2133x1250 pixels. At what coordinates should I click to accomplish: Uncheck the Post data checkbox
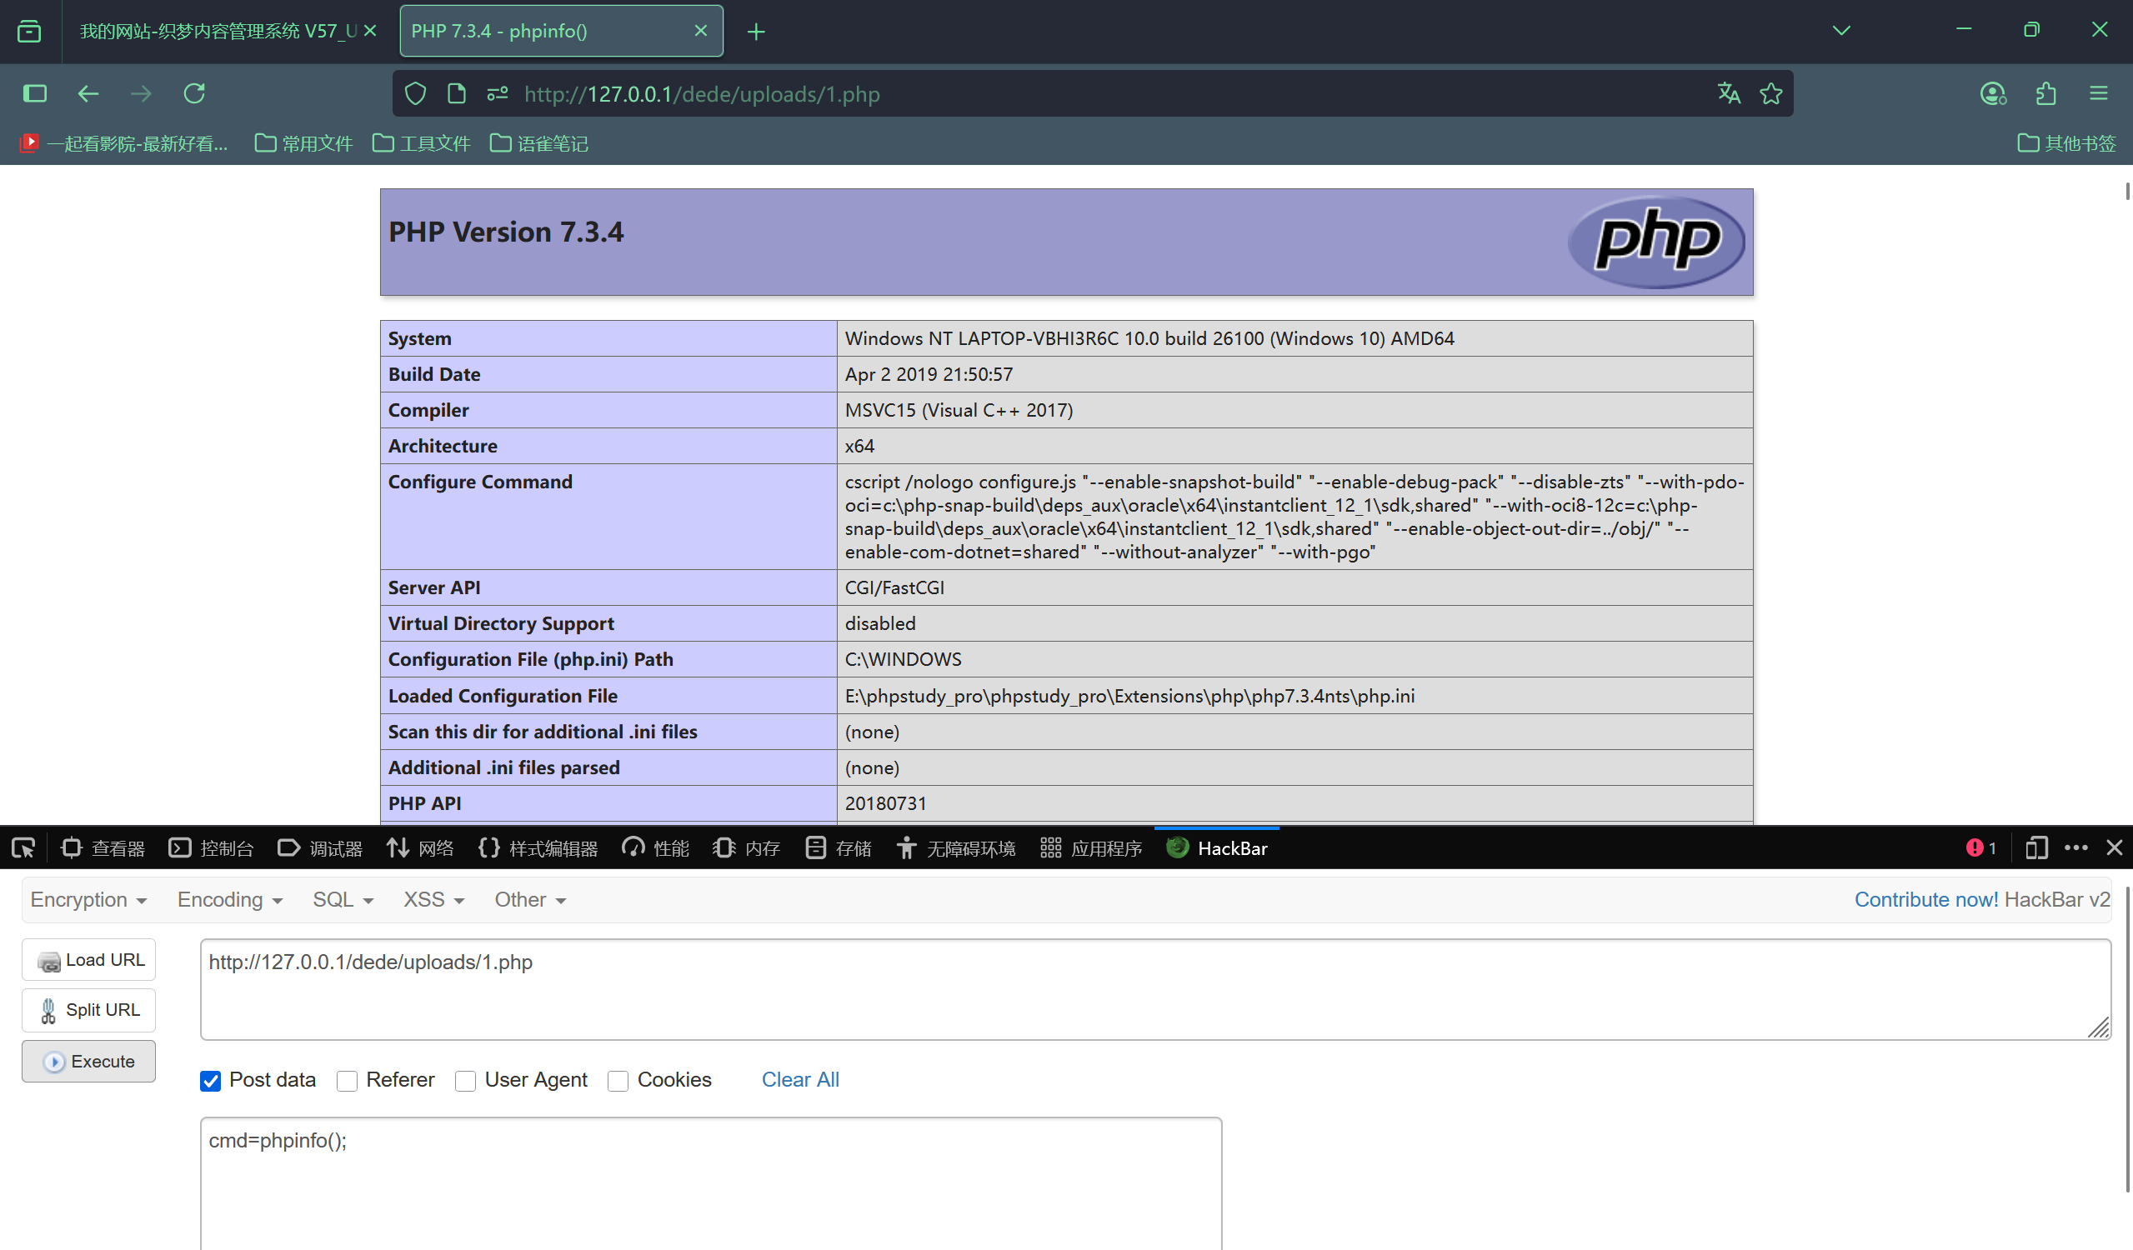[x=210, y=1081]
